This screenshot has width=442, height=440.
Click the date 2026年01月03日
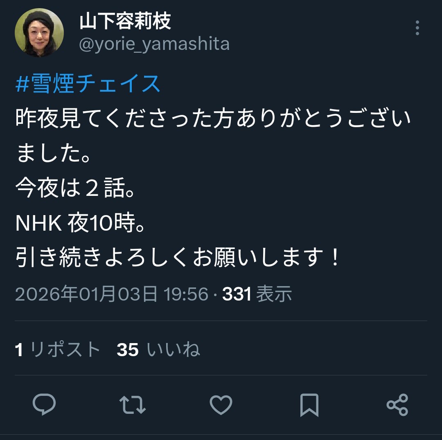point(86,294)
